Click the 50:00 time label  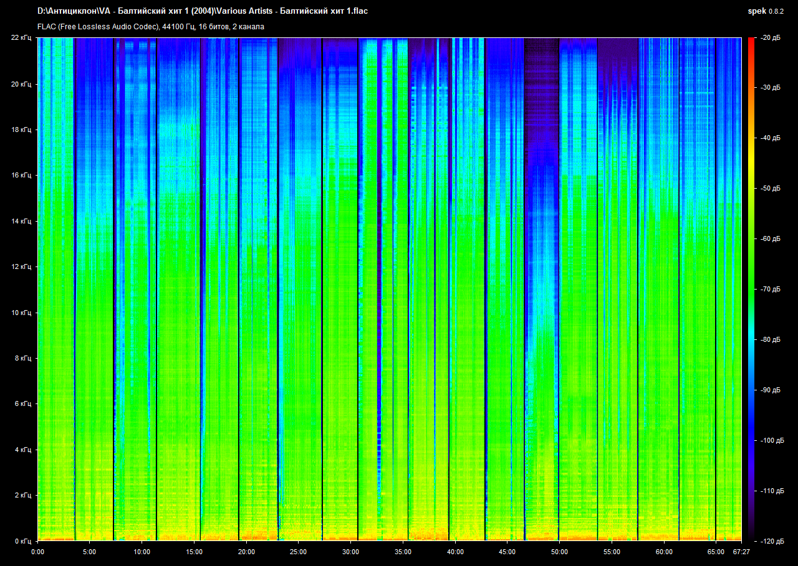[x=559, y=552]
